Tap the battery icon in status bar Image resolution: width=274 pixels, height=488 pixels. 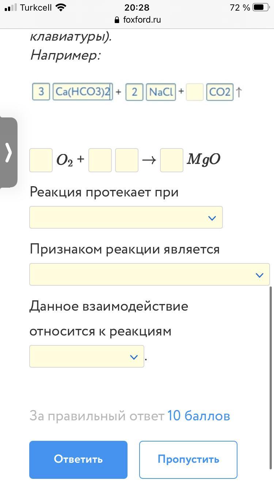tap(261, 7)
